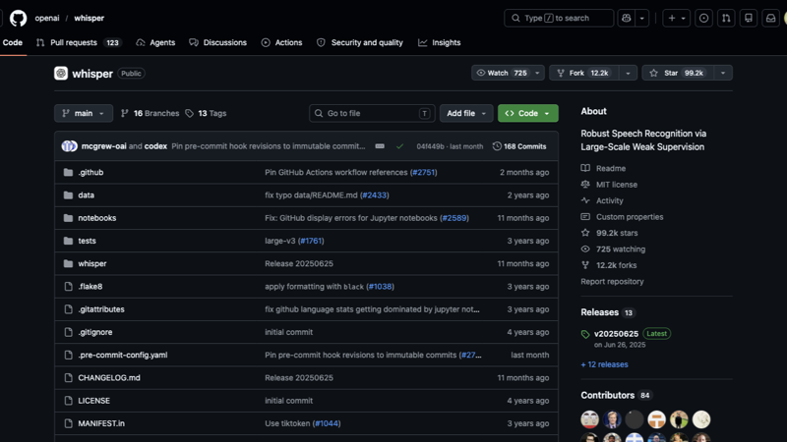787x442 pixels.
Task: Open the create new plus dropdown
Action: tap(676, 18)
